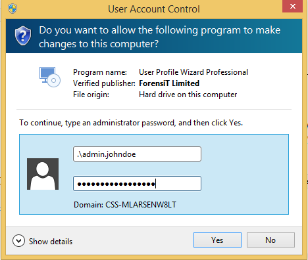Click the user avatar picture tile

tap(43, 174)
